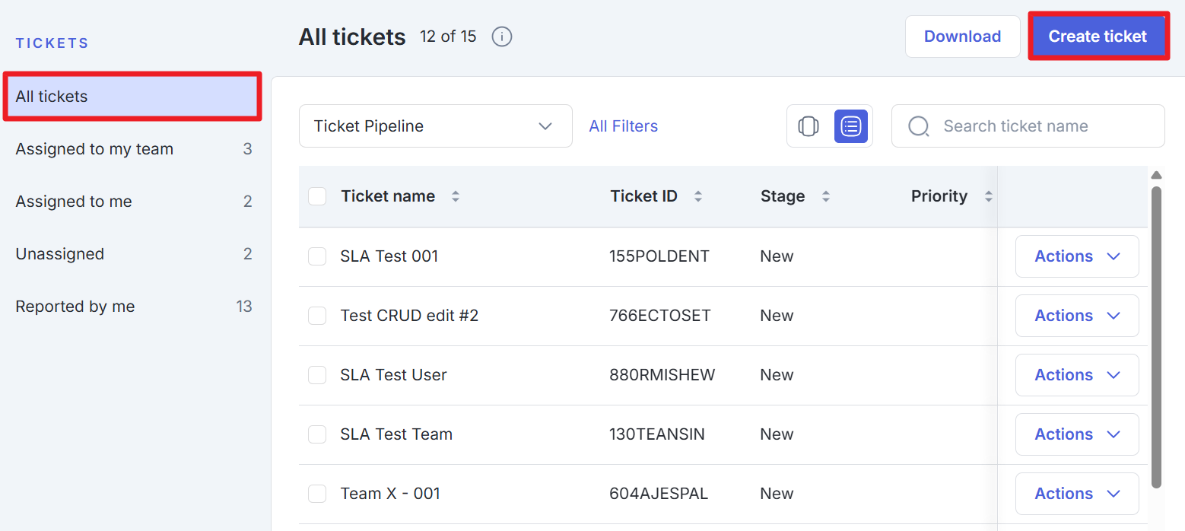Sort by Stage column arrows
Image resolution: width=1185 pixels, height=531 pixels.
(x=825, y=196)
